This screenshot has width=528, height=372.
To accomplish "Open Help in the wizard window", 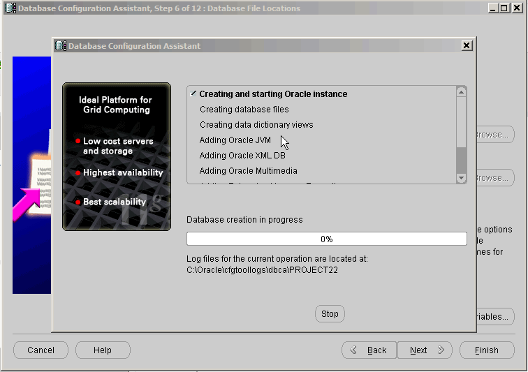I will [x=103, y=350].
